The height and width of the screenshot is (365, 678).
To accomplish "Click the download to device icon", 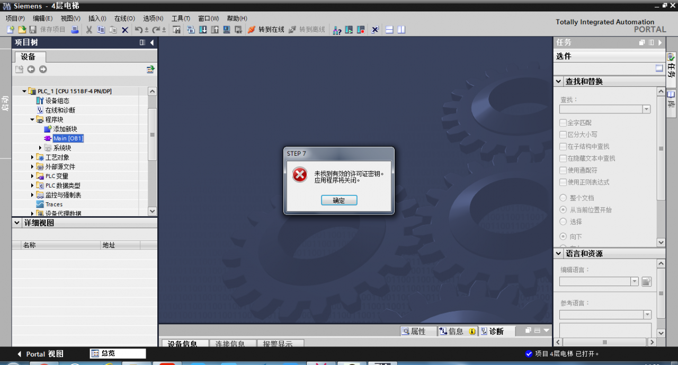I will click(203, 30).
